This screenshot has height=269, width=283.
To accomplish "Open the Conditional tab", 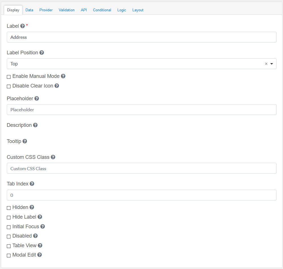I will (102, 10).
